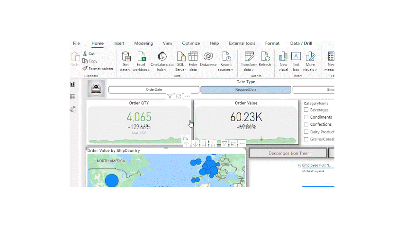This screenshot has height=227, width=404.
Task: Click the Refresh icon in Queries
Action: pos(265,57)
